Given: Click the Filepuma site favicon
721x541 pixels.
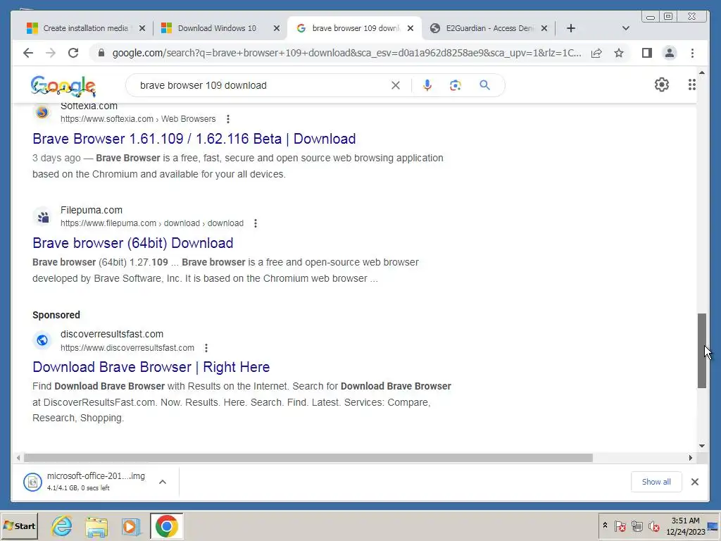Looking at the screenshot, I should (43, 217).
